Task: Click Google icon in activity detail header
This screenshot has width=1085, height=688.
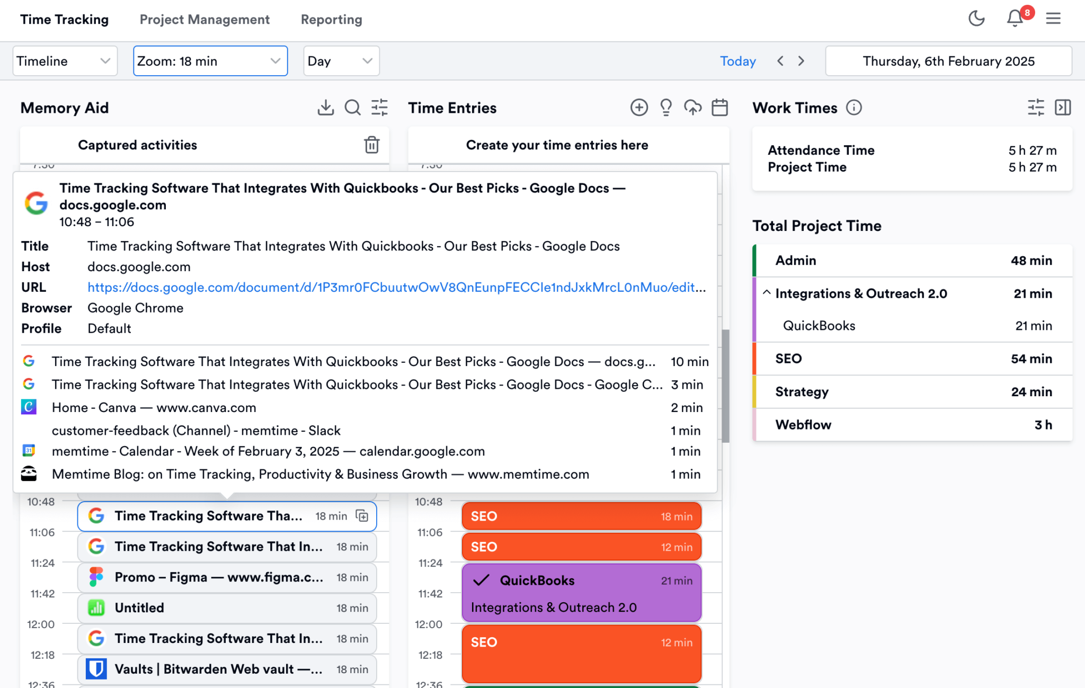Action: click(x=36, y=203)
